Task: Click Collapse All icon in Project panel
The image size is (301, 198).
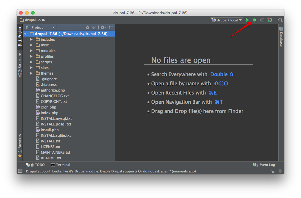Action: 94,27
